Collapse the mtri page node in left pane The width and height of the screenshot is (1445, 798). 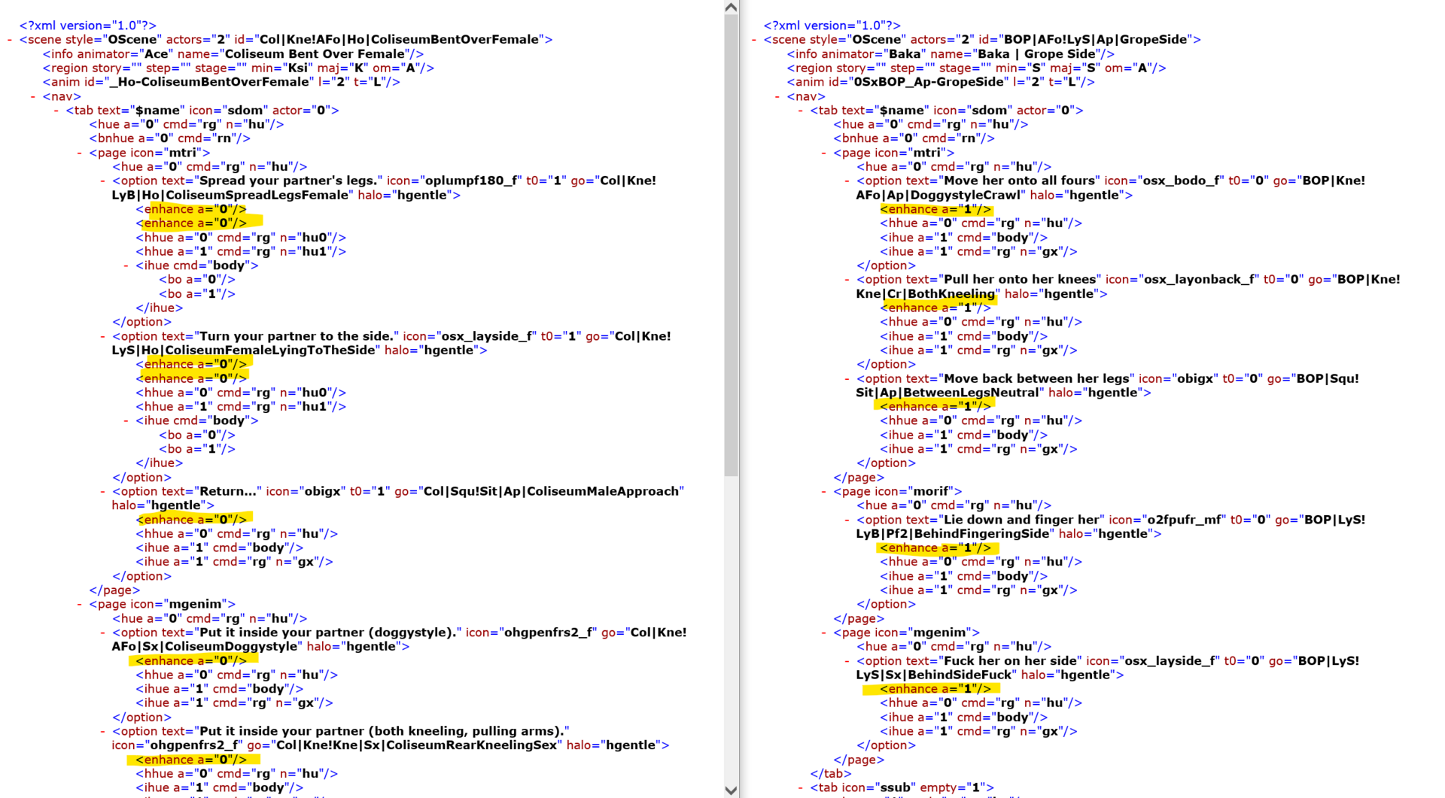pyautogui.click(x=80, y=153)
